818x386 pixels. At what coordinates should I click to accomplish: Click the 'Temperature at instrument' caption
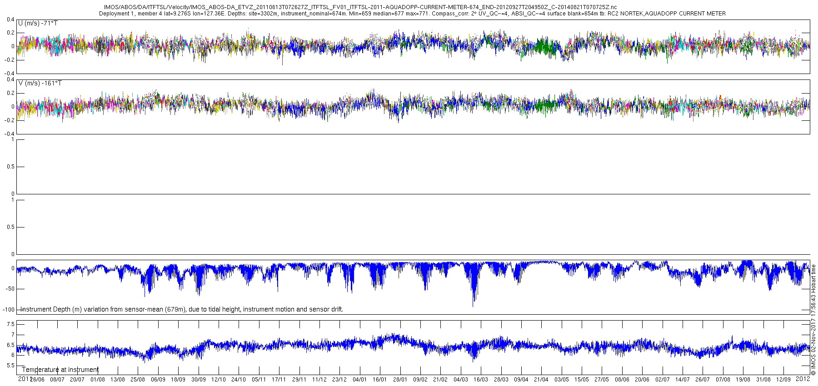[60, 370]
